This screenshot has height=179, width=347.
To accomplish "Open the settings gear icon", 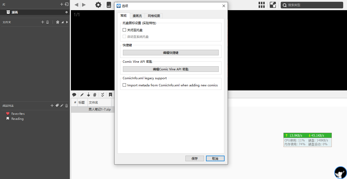I will pos(98,5).
